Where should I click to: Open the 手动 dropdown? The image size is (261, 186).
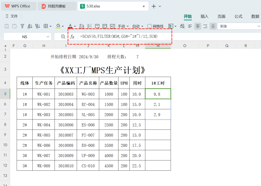[123, 26]
